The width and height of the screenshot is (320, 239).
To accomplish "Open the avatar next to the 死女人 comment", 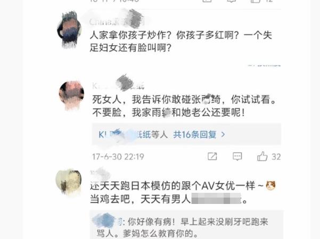I will tap(71, 95).
